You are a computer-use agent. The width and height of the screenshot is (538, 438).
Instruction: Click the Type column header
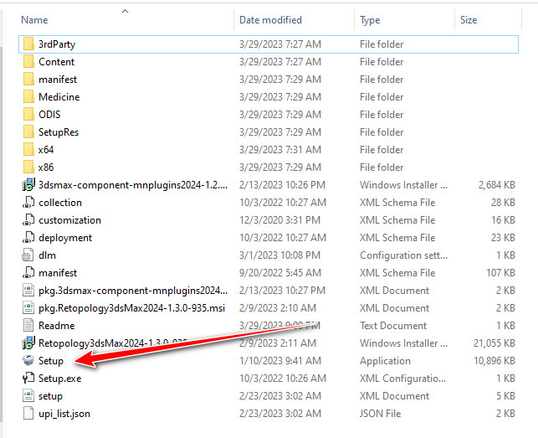coord(370,19)
